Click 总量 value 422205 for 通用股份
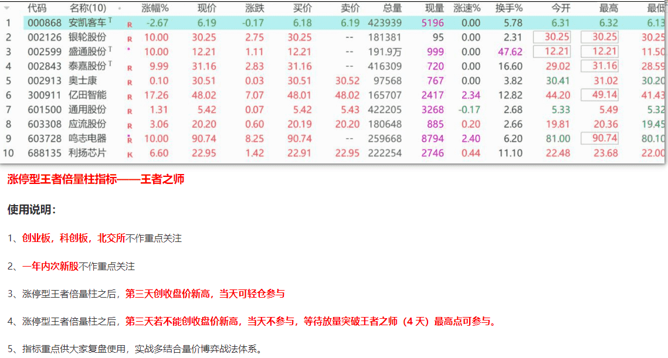Viewport: 668px width, 358px height. click(385, 110)
